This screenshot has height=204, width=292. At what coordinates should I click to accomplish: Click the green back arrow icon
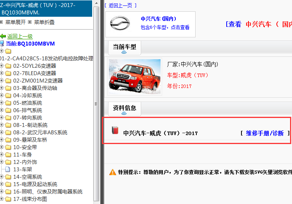coord(3,36)
